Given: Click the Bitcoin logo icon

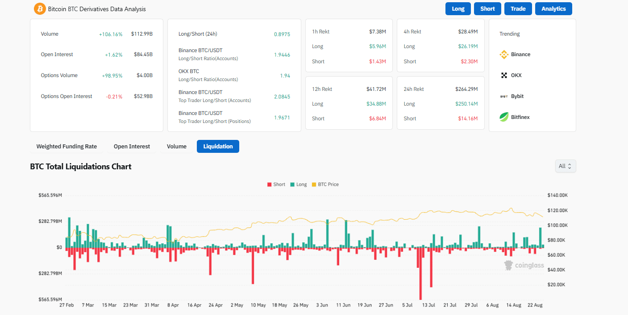Looking at the screenshot, I should (x=40, y=8).
